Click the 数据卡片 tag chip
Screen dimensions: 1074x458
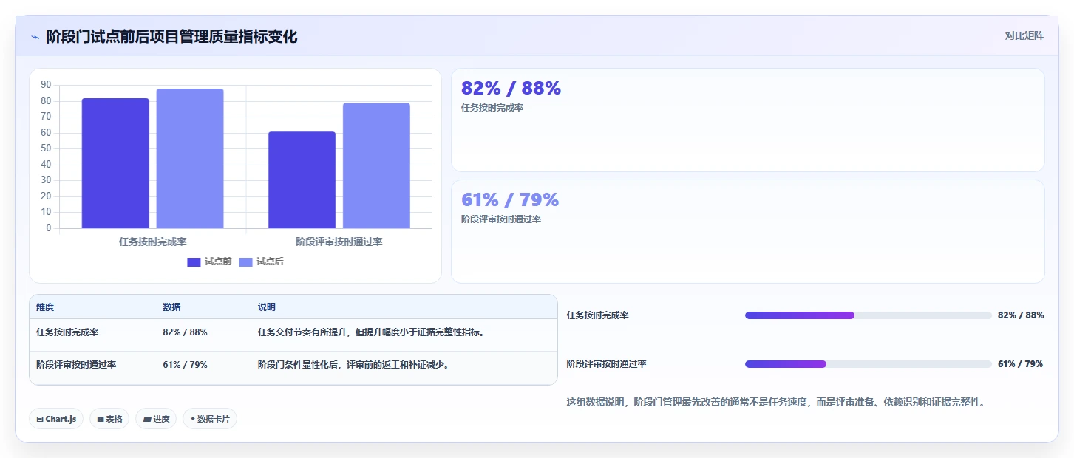pyautogui.click(x=210, y=419)
